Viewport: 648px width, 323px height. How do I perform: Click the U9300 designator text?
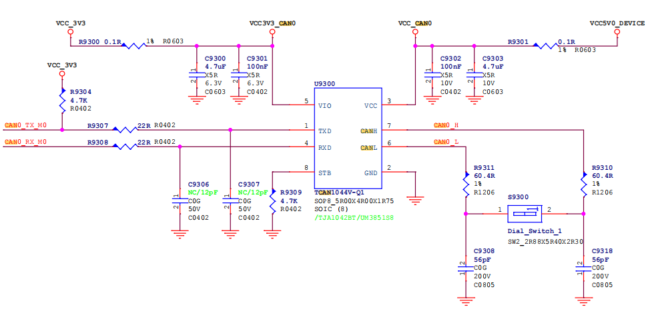click(x=325, y=83)
